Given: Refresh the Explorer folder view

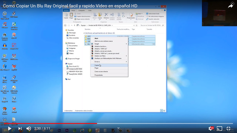Looking at the screenshot, I should tap(137, 25).
